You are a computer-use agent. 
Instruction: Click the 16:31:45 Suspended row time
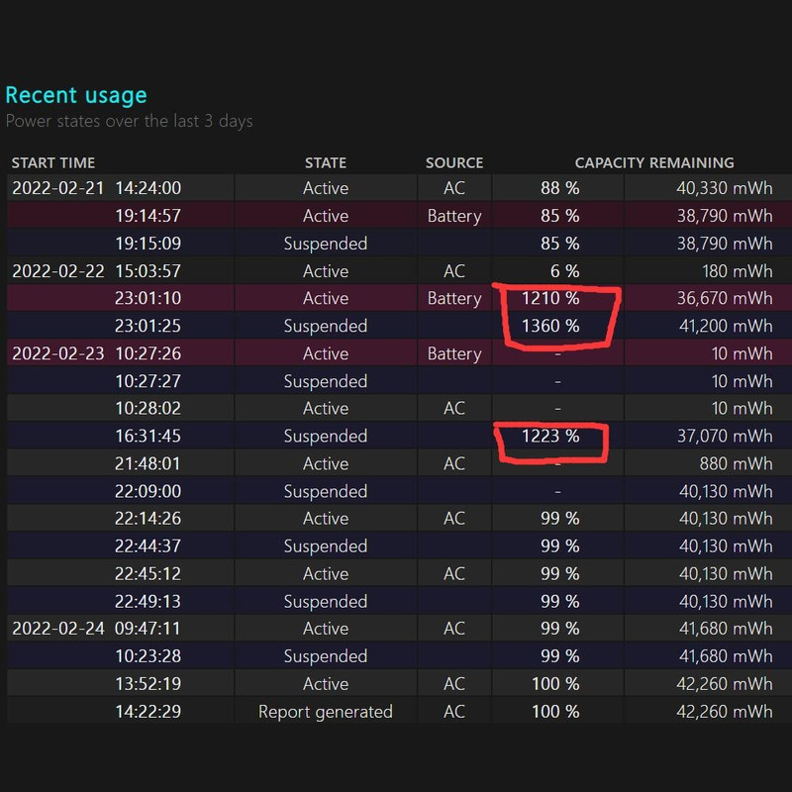tap(148, 436)
